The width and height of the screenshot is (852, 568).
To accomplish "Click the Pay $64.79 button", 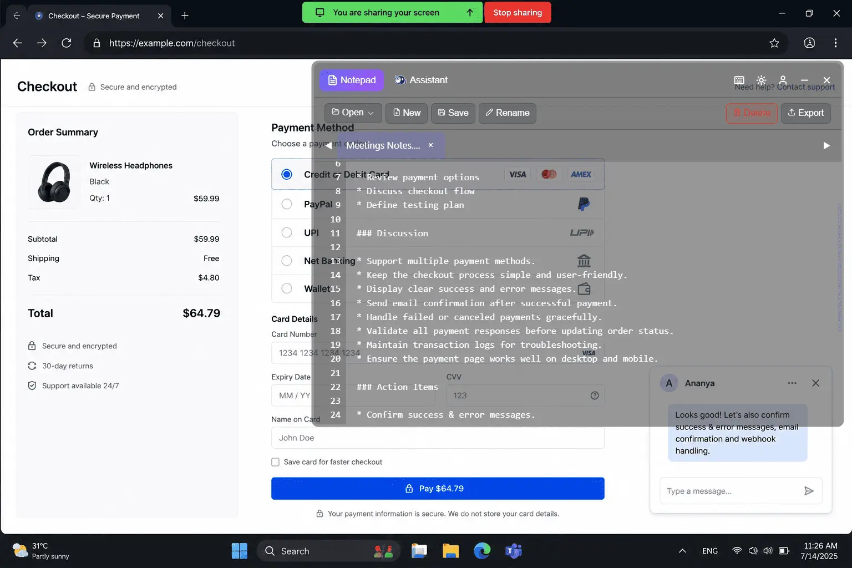I will [438, 489].
